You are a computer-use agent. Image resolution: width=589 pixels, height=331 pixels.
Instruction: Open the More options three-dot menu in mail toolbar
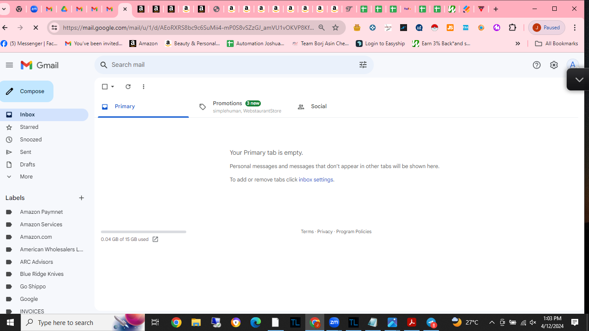(x=144, y=87)
